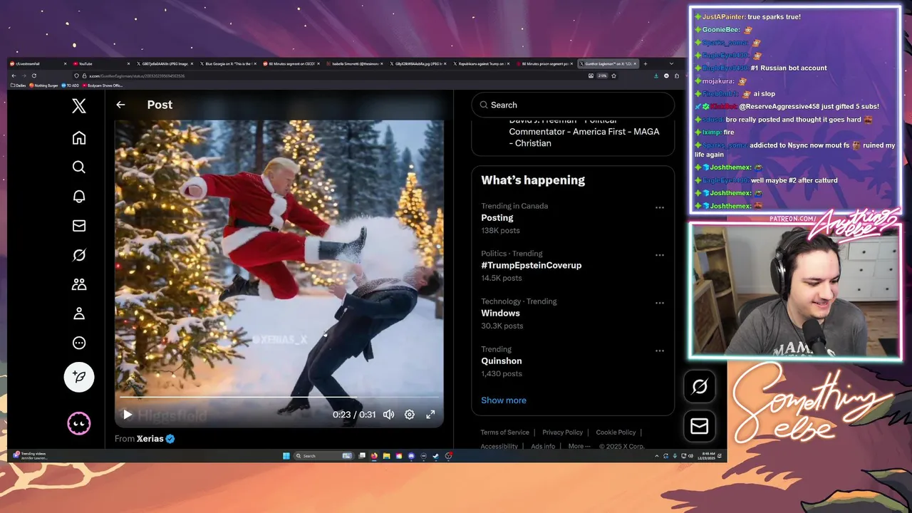912x513 pixels.
Task: Mute the video volume
Action: click(x=388, y=415)
